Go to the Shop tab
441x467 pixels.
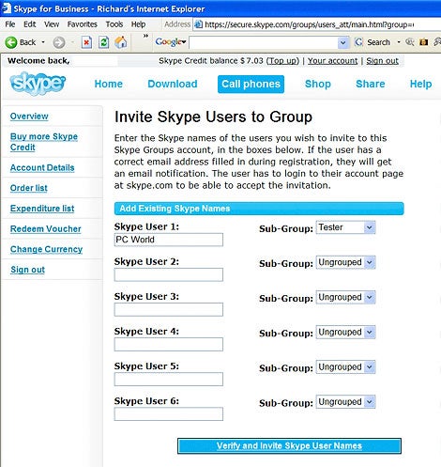(x=318, y=84)
